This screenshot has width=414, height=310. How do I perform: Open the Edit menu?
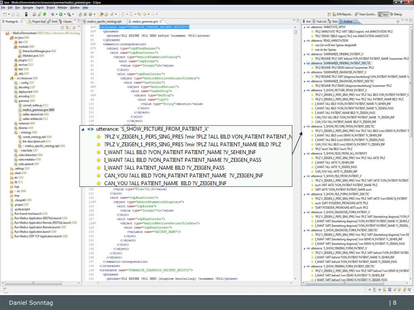[x=10, y=7]
